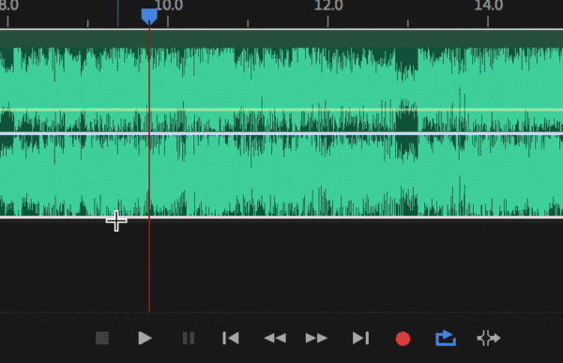Start recording with the red Record button
The height and width of the screenshot is (363, 563).
[x=403, y=339]
